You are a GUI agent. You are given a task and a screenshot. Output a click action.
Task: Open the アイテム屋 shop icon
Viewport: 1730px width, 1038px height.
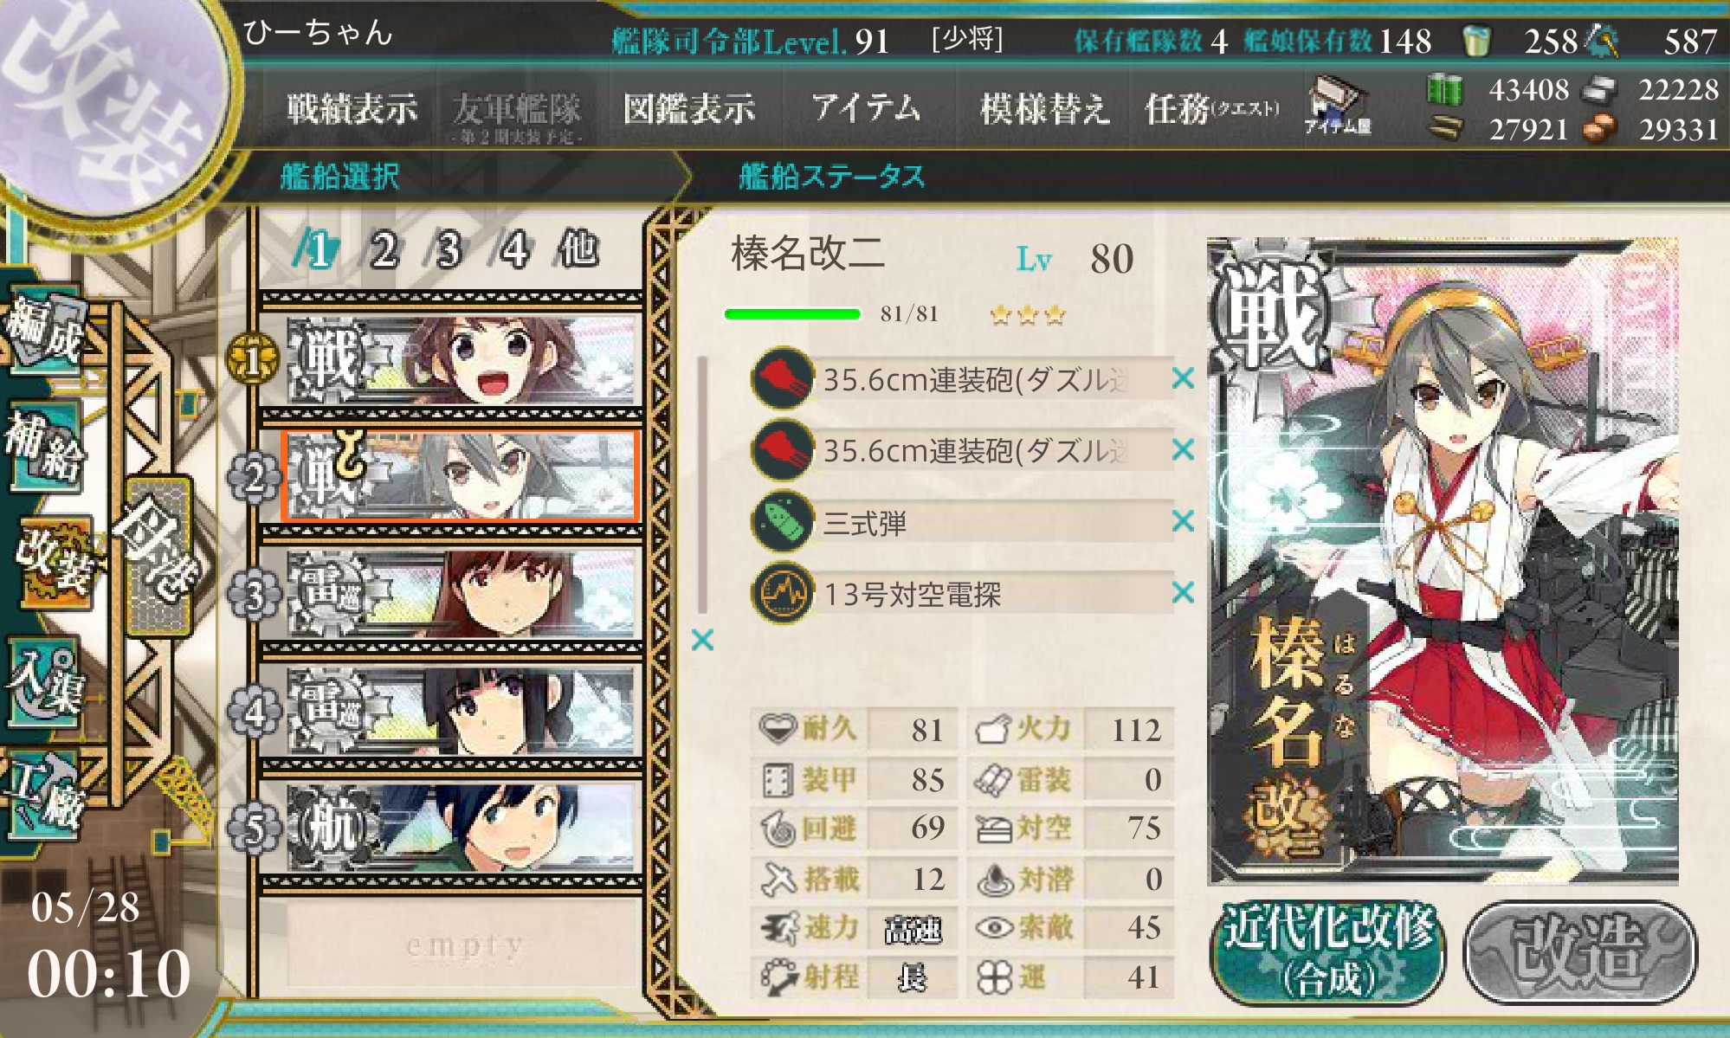click(1338, 107)
